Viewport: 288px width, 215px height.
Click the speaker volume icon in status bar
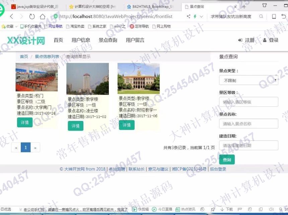pos(271,209)
